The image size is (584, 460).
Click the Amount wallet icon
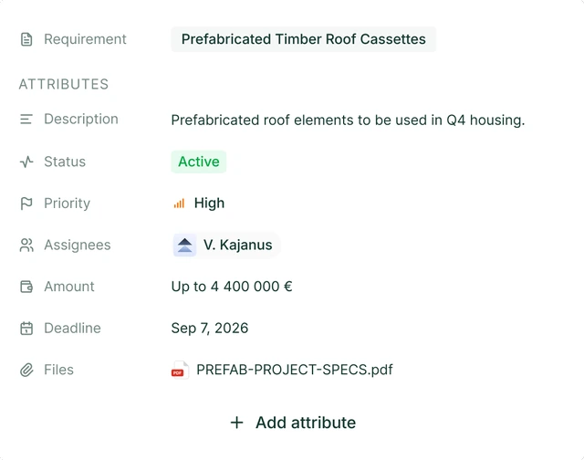26,287
